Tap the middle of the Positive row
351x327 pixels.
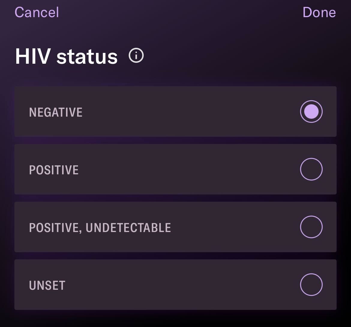coord(175,169)
